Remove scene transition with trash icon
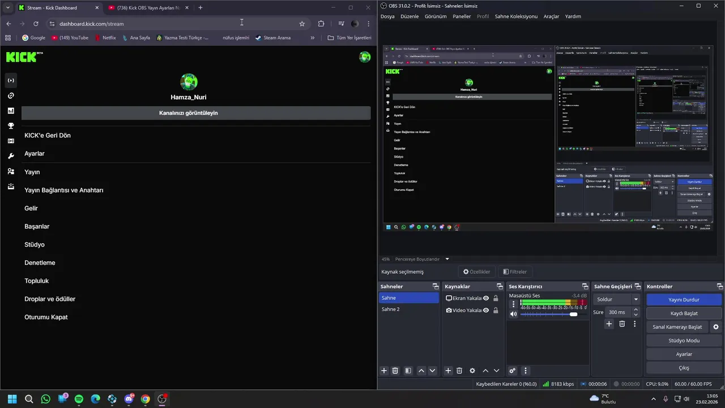This screenshot has width=725, height=408. 622,324
